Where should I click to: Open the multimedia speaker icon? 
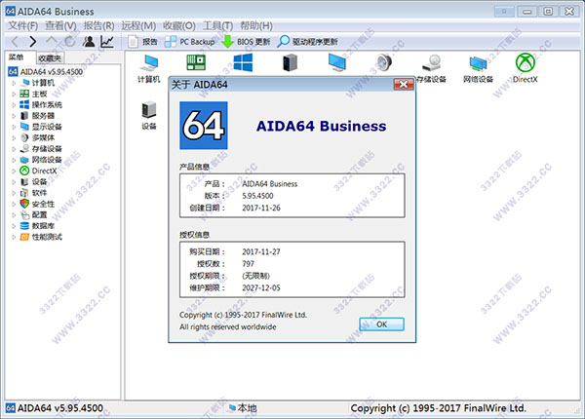point(384,62)
